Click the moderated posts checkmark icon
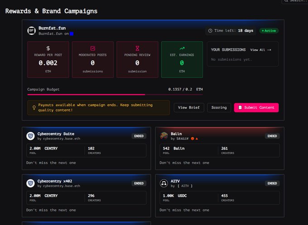The height and width of the screenshot is (225, 308). pos(92,48)
